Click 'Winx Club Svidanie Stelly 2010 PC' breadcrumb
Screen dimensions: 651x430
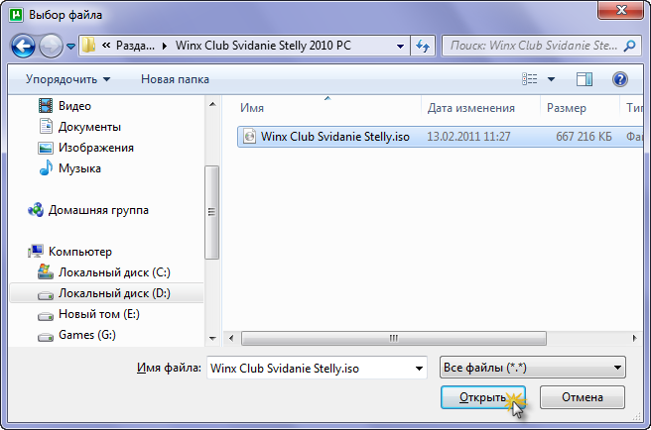[x=263, y=46]
